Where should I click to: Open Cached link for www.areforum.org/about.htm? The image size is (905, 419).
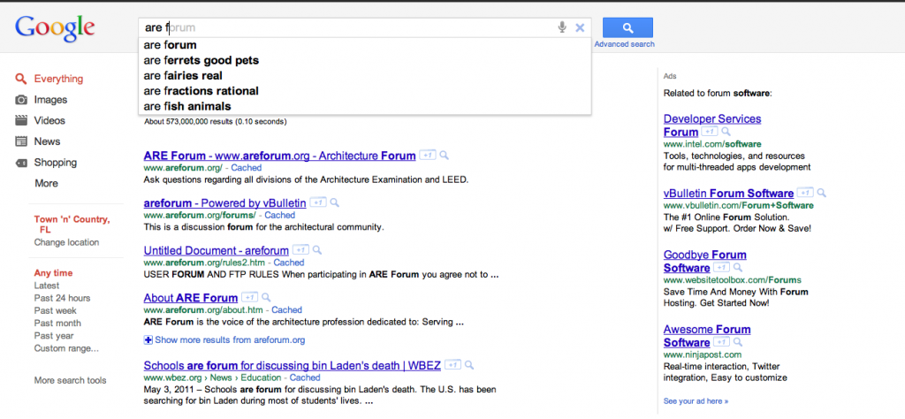287,310
